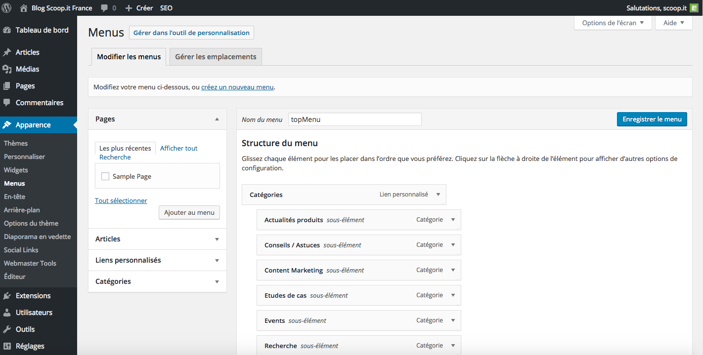Screen dimensions: 703x355
Task: Click the Commentaires bubble icon in sidebar
Action: pyautogui.click(x=7, y=103)
